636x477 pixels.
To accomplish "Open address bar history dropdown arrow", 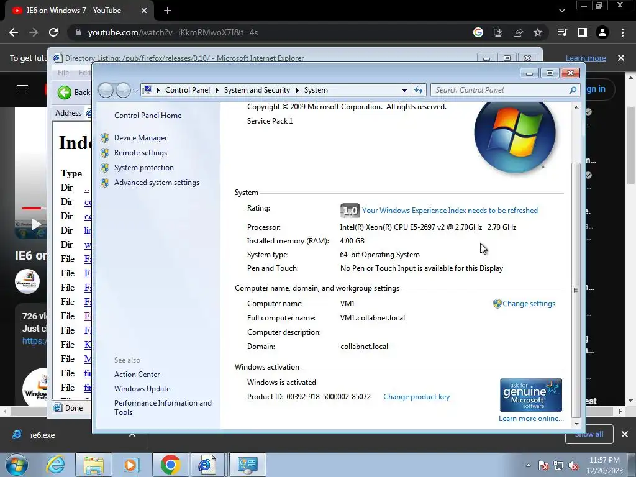I will click(404, 90).
